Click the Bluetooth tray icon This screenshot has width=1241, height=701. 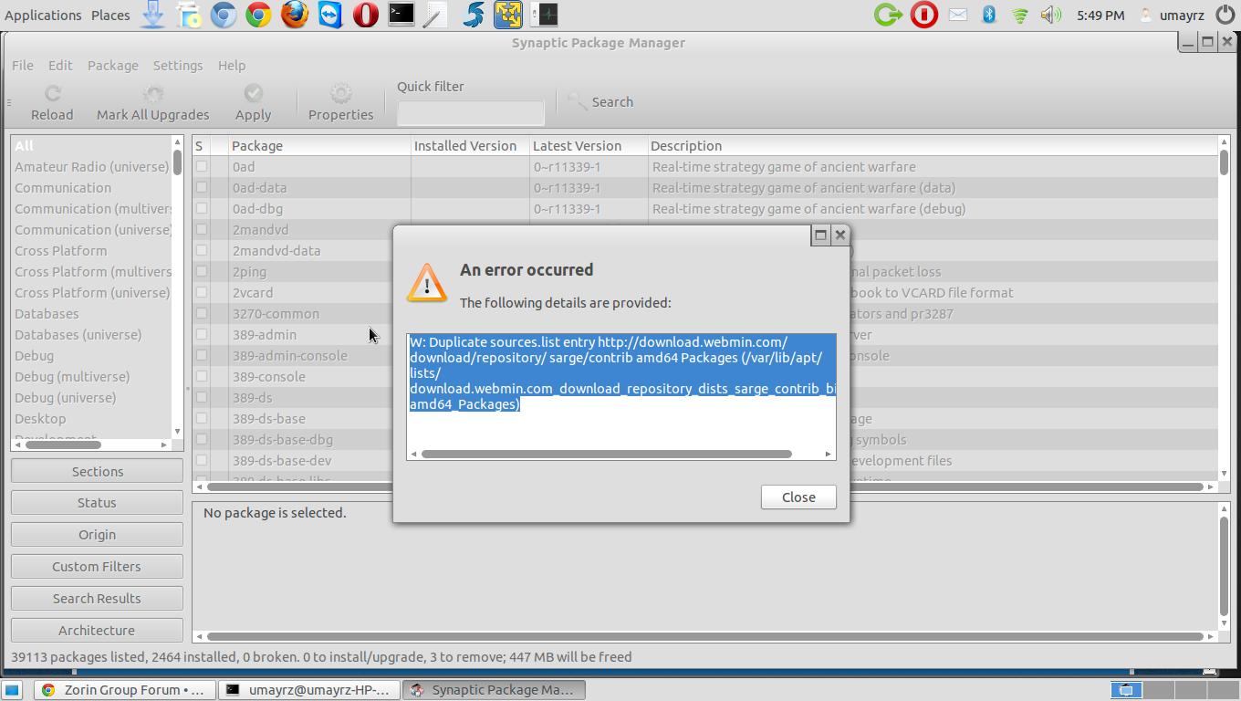pyautogui.click(x=988, y=15)
